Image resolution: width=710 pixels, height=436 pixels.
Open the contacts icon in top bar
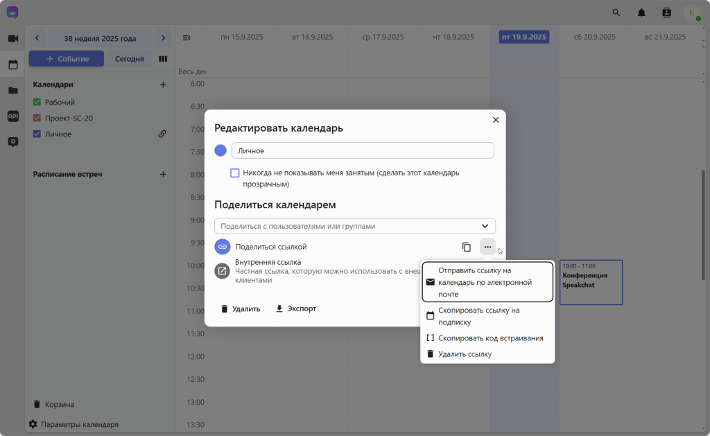coord(666,12)
